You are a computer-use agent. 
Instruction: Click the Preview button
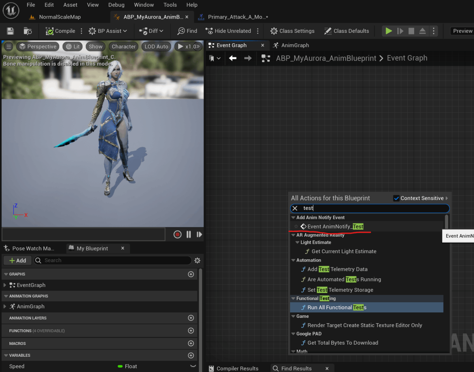(x=462, y=31)
